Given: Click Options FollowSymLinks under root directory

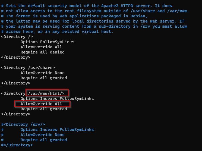Looking at the screenshot, I should point(48,42).
